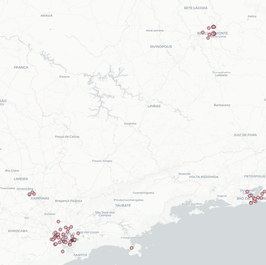Select the Pouso Alegre town label

(x=102, y=161)
